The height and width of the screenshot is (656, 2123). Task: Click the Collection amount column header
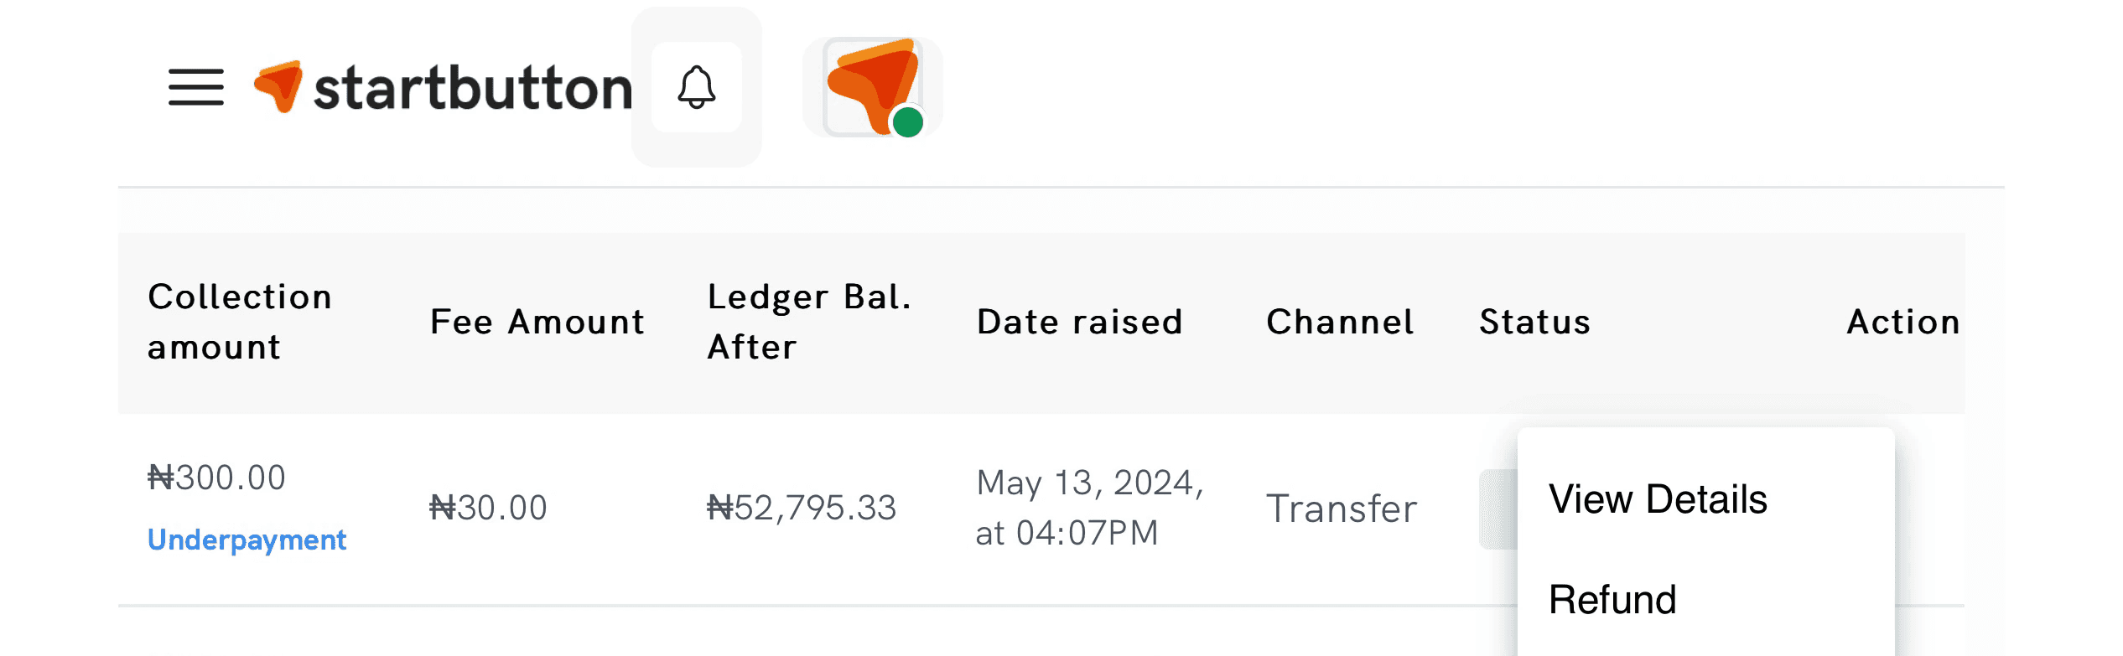(x=240, y=322)
